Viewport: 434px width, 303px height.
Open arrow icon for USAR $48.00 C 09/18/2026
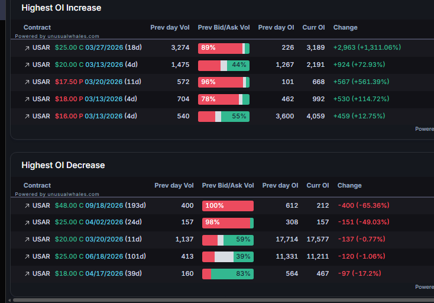(x=27, y=206)
